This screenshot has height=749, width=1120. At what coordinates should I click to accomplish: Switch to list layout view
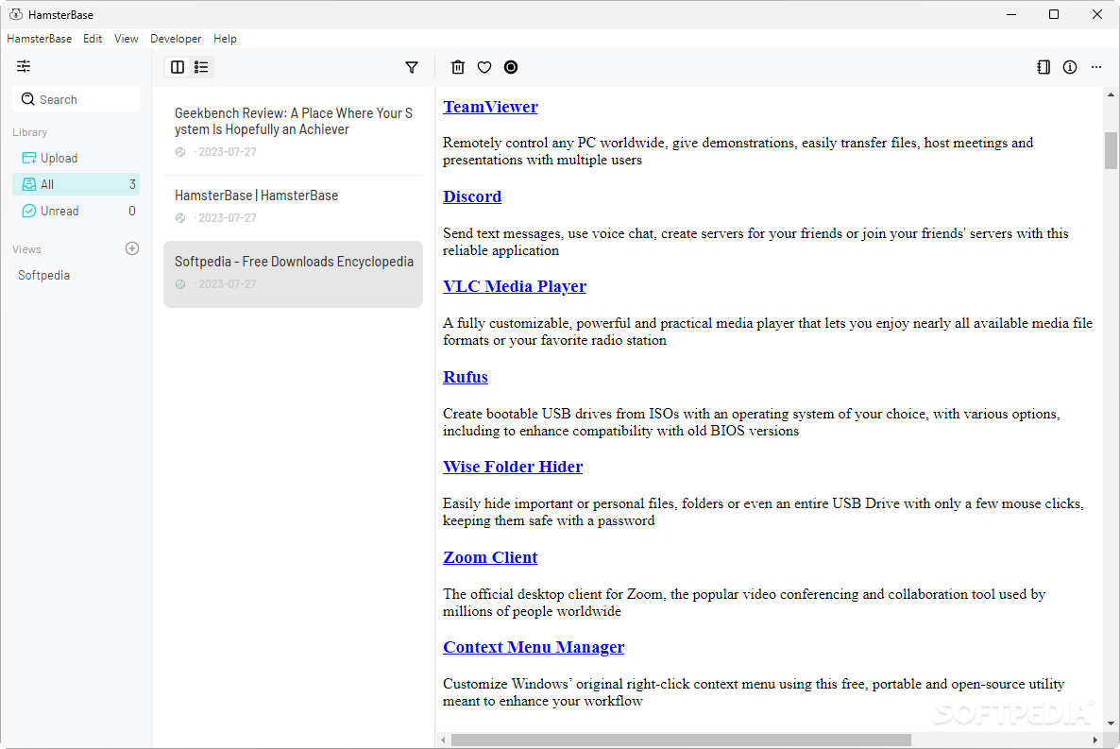pyautogui.click(x=201, y=67)
